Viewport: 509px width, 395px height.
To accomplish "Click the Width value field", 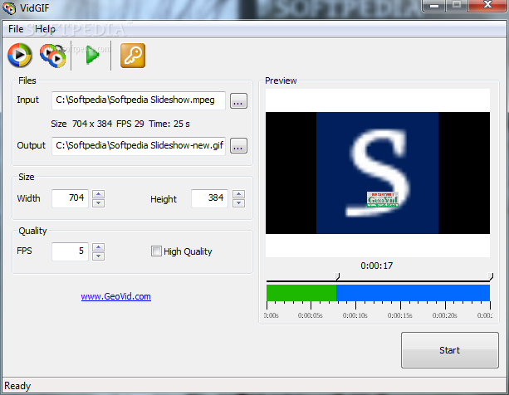I will [70, 198].
